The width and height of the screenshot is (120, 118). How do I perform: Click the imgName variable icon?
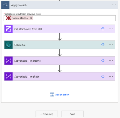(8, 60)
